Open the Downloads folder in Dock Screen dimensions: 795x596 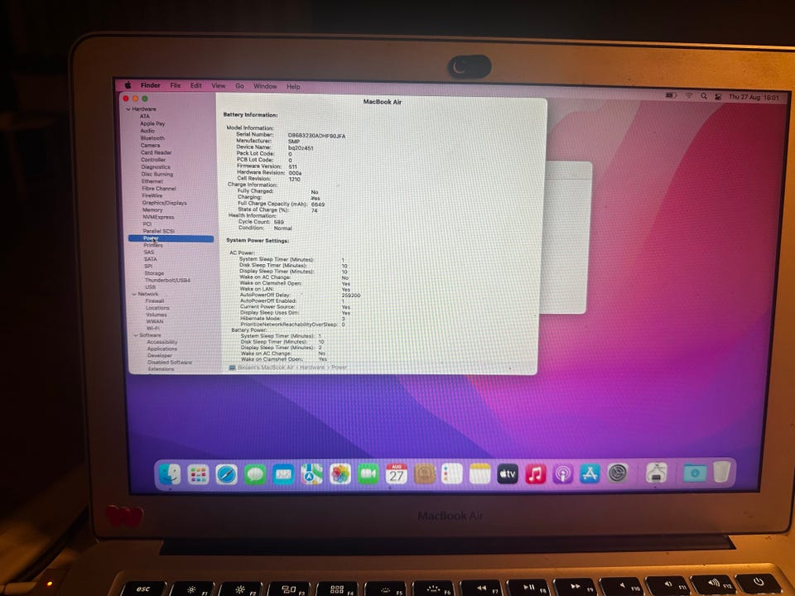[x=695, y=473]
